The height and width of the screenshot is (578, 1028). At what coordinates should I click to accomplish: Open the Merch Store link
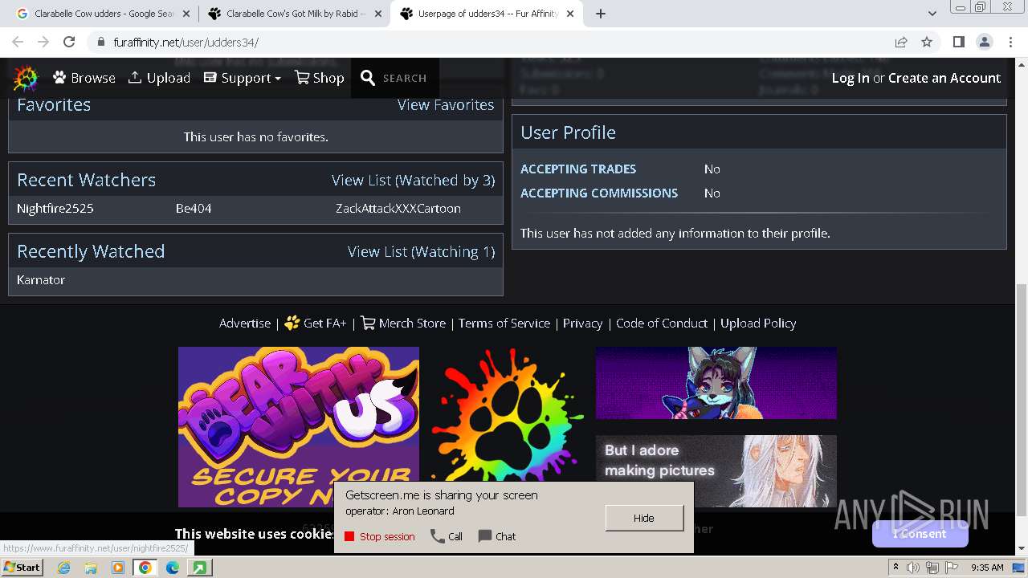click(x=403, y=323)
